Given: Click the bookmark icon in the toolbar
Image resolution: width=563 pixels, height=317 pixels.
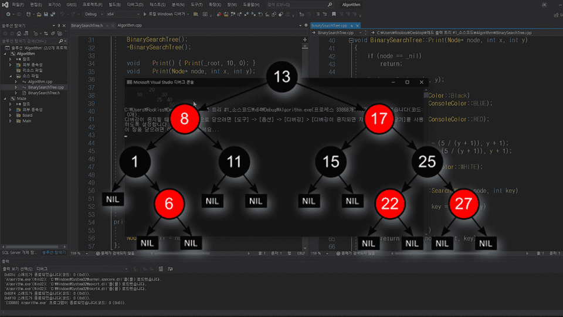Looking at the screenshot, I should tap(334, 14).
